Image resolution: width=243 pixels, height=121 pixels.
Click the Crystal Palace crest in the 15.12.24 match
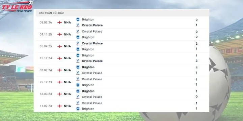click(x=78, y=61)
